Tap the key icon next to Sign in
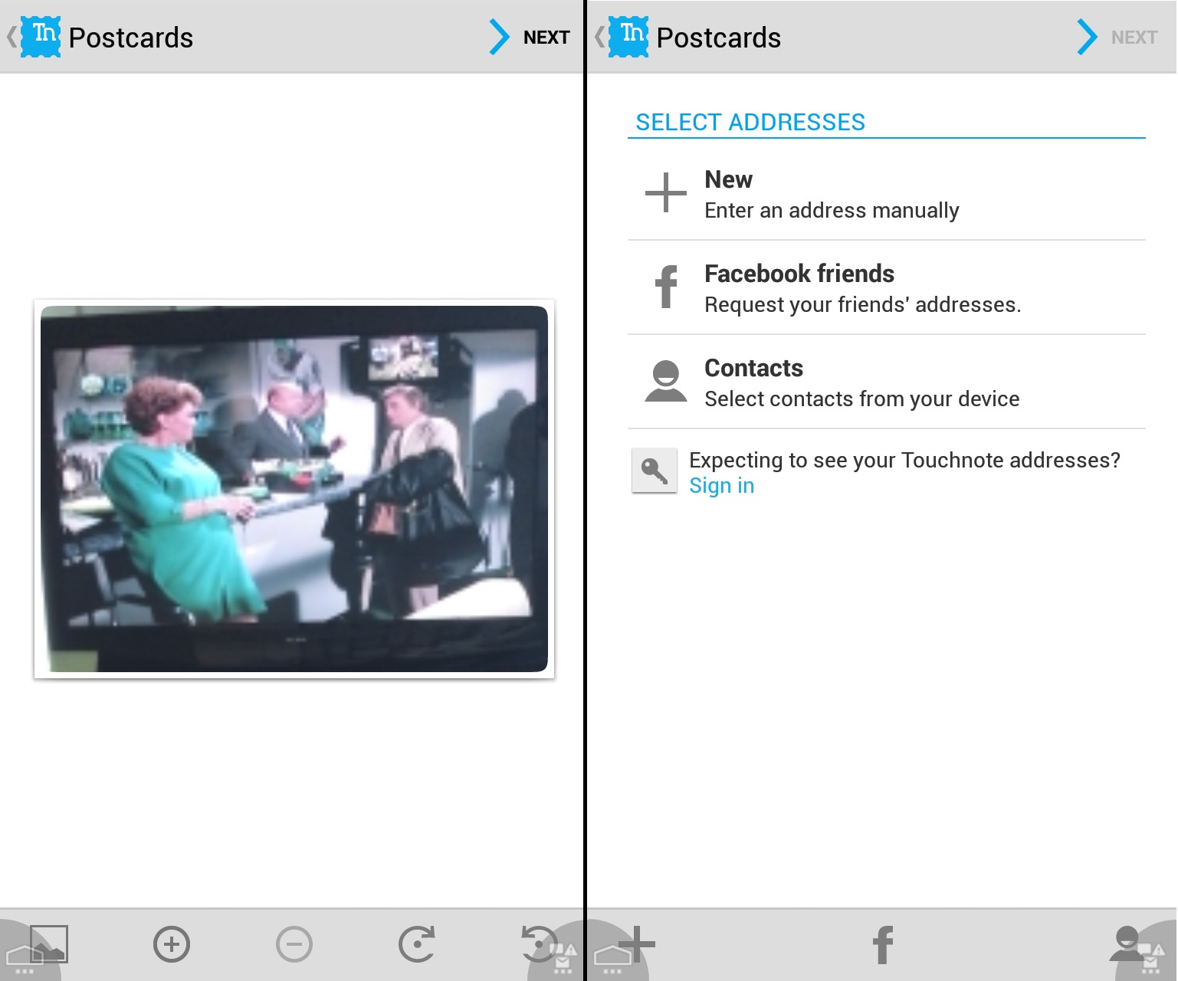Screen dimensions: 1178x981 pyautogui.click(x=654, y=471)
